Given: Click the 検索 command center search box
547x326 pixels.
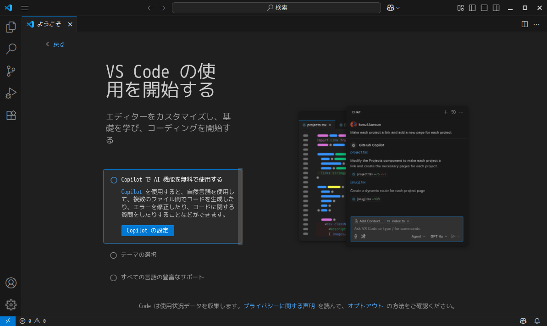Looking at the screenshot, I should pos(276,8).
